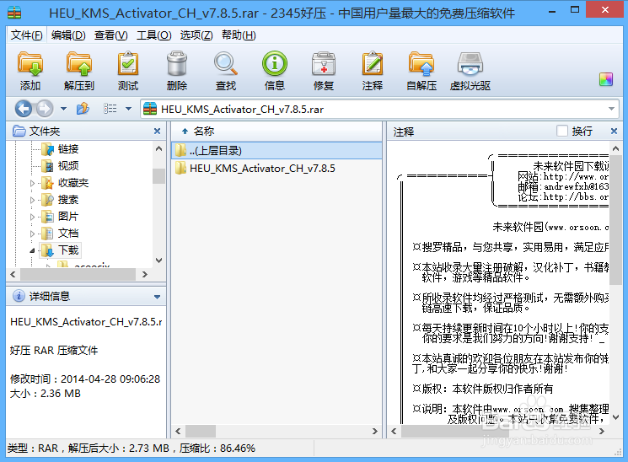The width and height of the screenshot is (628, 462).
Task: Collapse the 详细信息 panel arrow
Action: pyautogui.click(x=157, y=297)
